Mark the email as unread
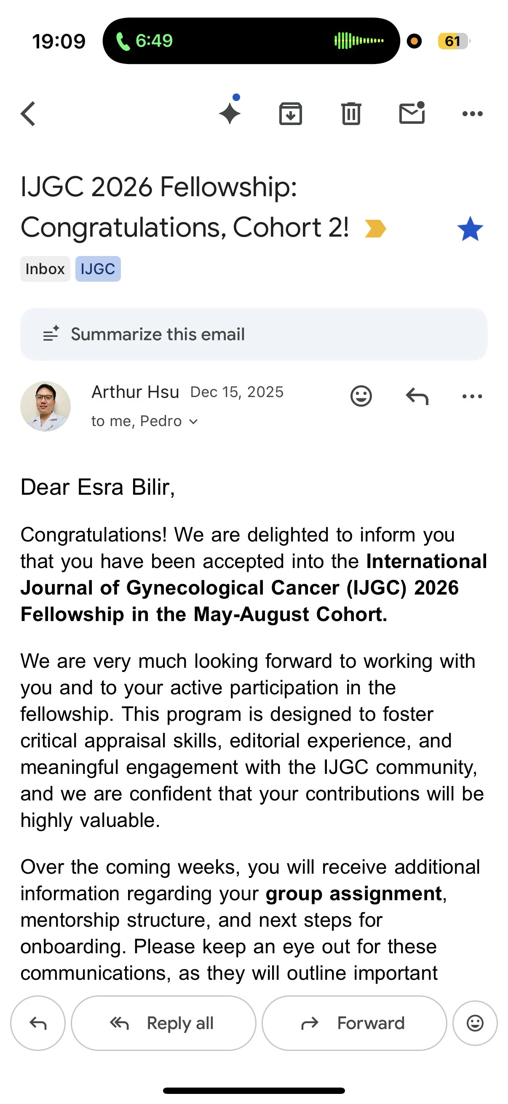This screenshot has width=508, height=1104. point(412,114)
